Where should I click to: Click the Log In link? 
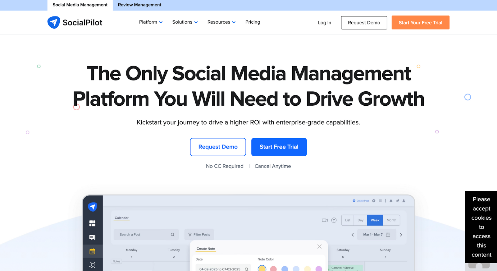pyautogui.click(x=324, y=23)
